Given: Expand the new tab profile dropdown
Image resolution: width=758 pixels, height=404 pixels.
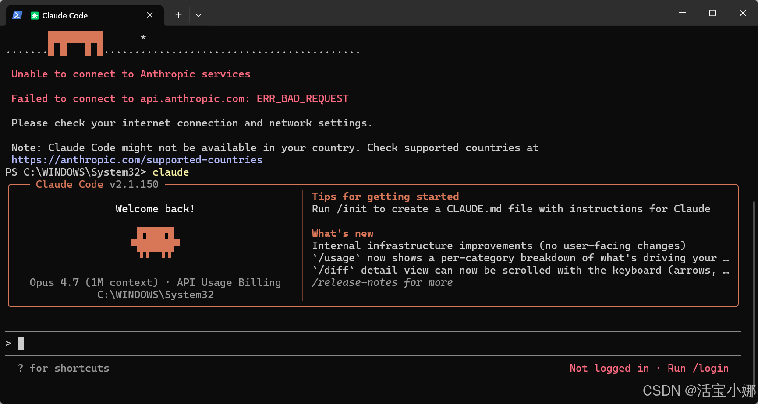Looking at the screenshot, I should (x=198, y=15).
